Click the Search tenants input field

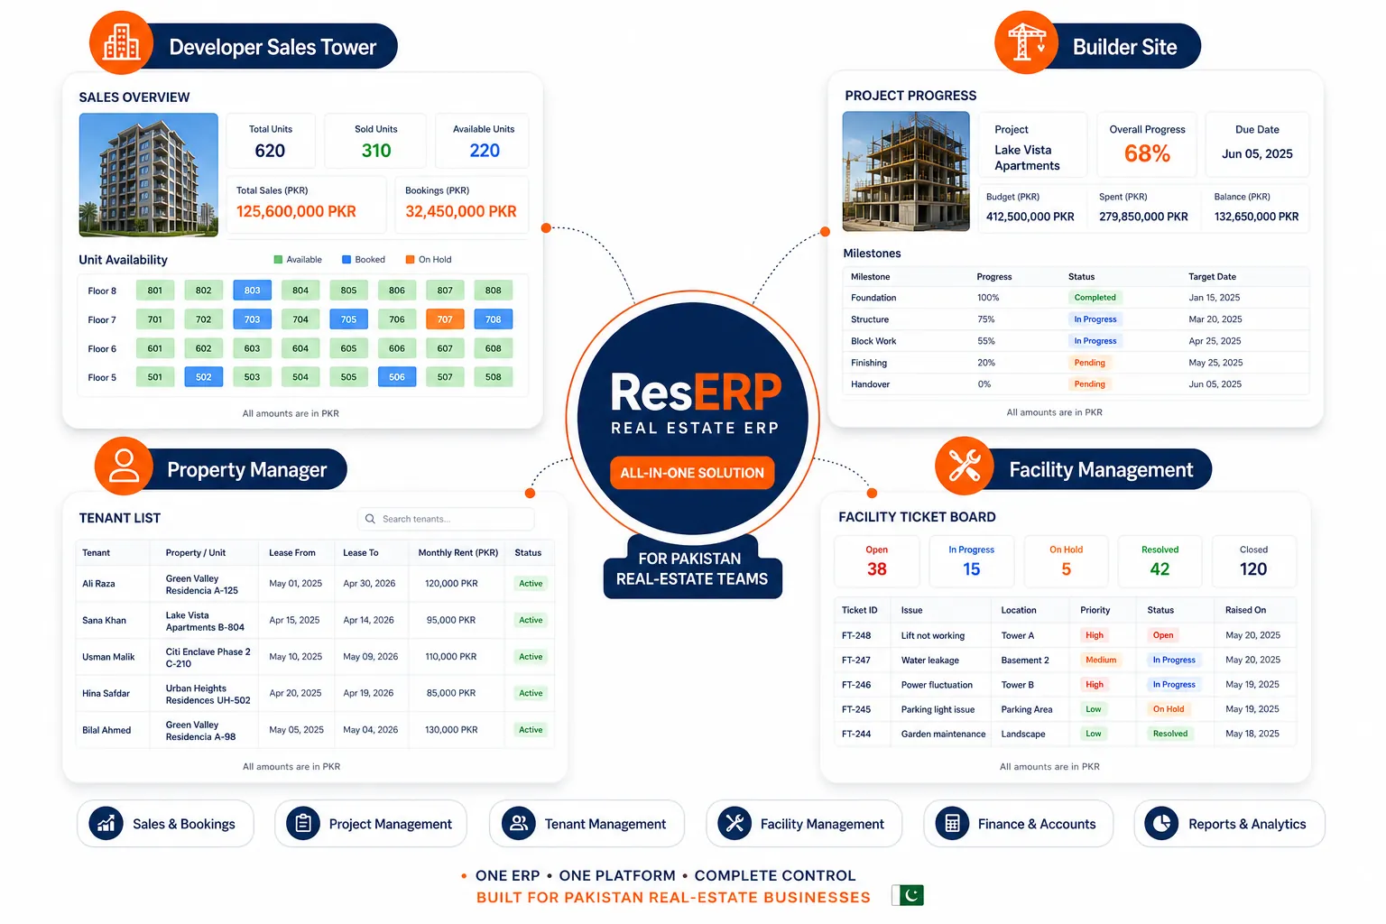[446, 519]
